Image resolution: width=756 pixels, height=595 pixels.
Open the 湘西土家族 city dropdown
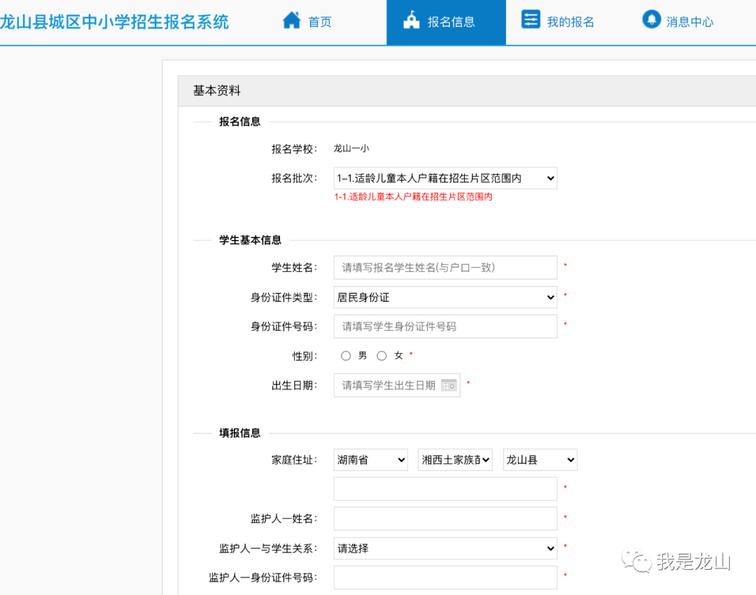(455, 460)
